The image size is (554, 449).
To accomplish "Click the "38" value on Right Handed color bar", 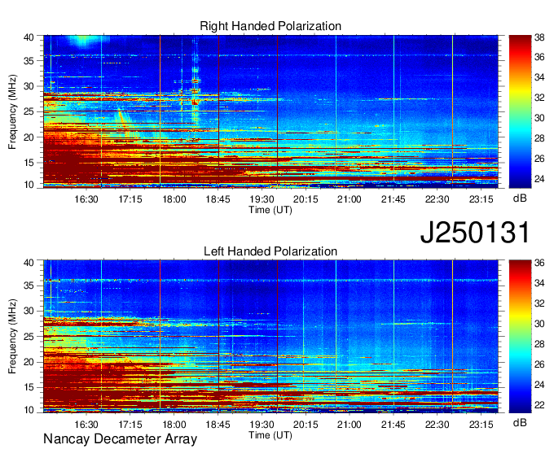I will coord(539,37).
